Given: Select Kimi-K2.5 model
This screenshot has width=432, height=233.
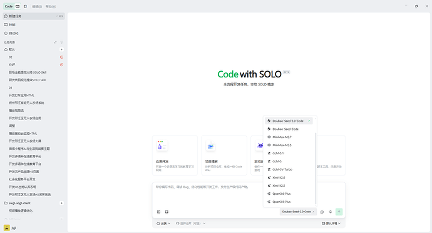Looking at the screenshot, I should pos(289,186).
